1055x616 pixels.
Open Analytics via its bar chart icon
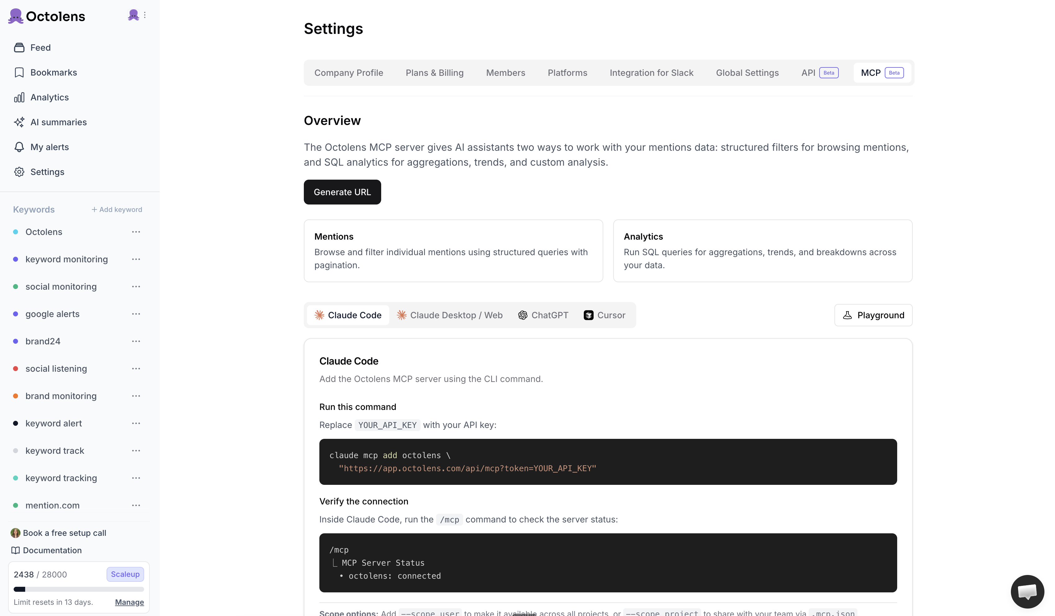[19, 97]
